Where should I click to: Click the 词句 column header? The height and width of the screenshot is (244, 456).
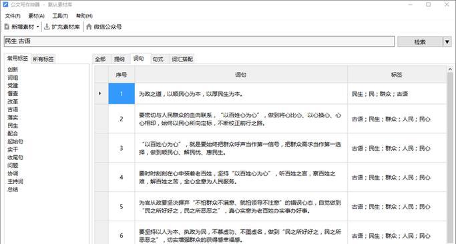[x=241, y=75]
